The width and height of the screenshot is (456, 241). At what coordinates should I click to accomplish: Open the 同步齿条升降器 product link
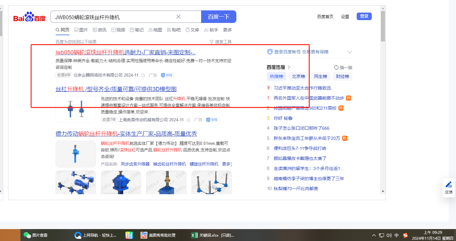[x=135, y=164]
